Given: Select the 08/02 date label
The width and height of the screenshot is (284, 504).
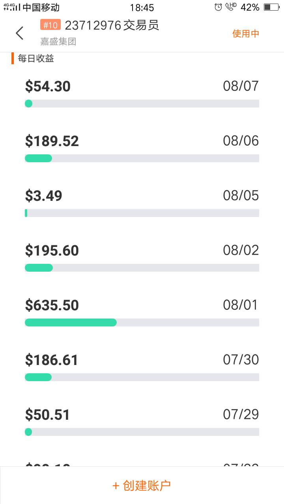Looking at the screenshot, I should (241, 250).
